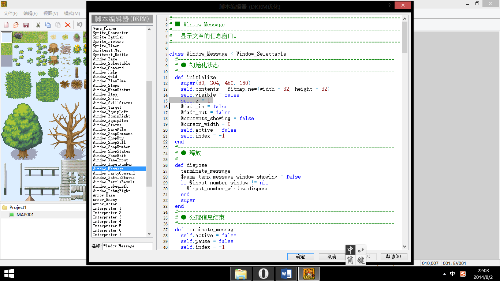500x281 pixels.
Task: Click code editor scrollbar up arrow
Action: coord(404,19)
